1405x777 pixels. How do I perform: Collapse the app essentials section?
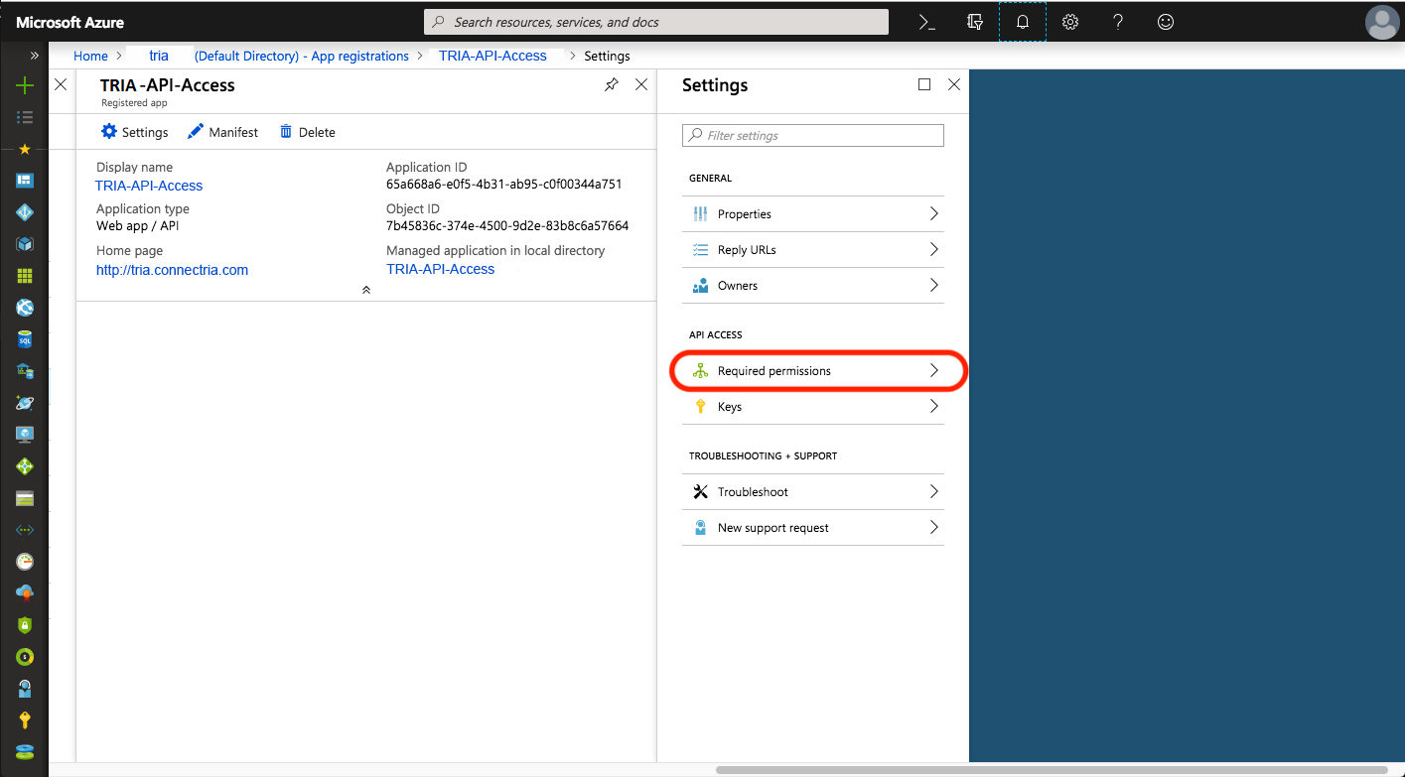[366, 290]
